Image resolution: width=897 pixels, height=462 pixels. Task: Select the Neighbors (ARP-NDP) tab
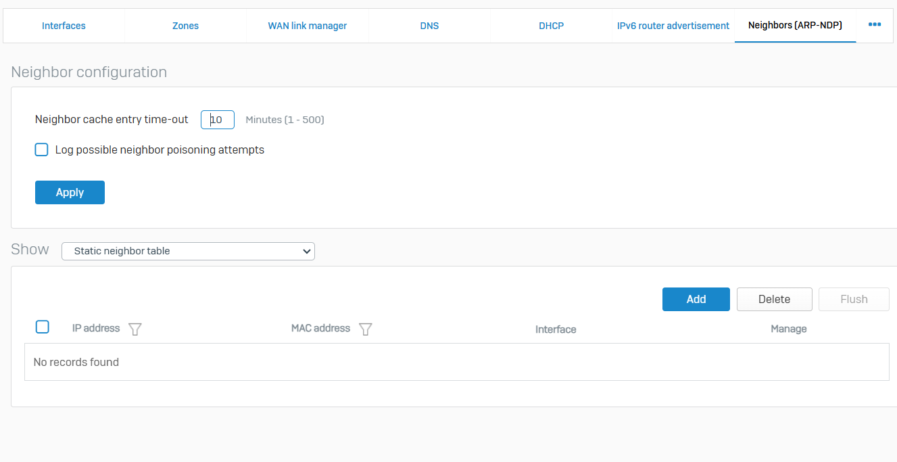(795, 26)
